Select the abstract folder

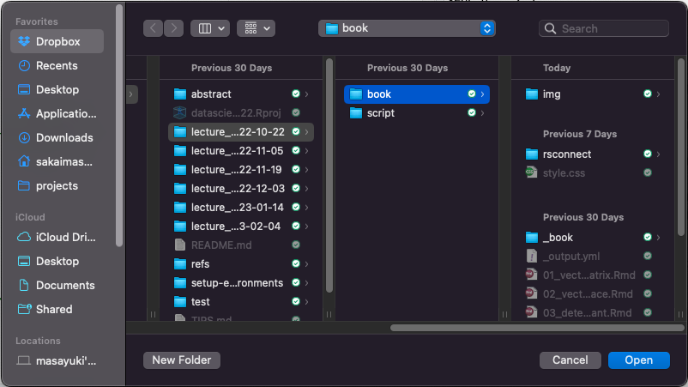point(211,94)
